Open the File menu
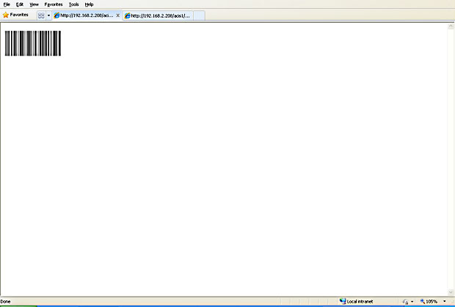 (7, 4)
